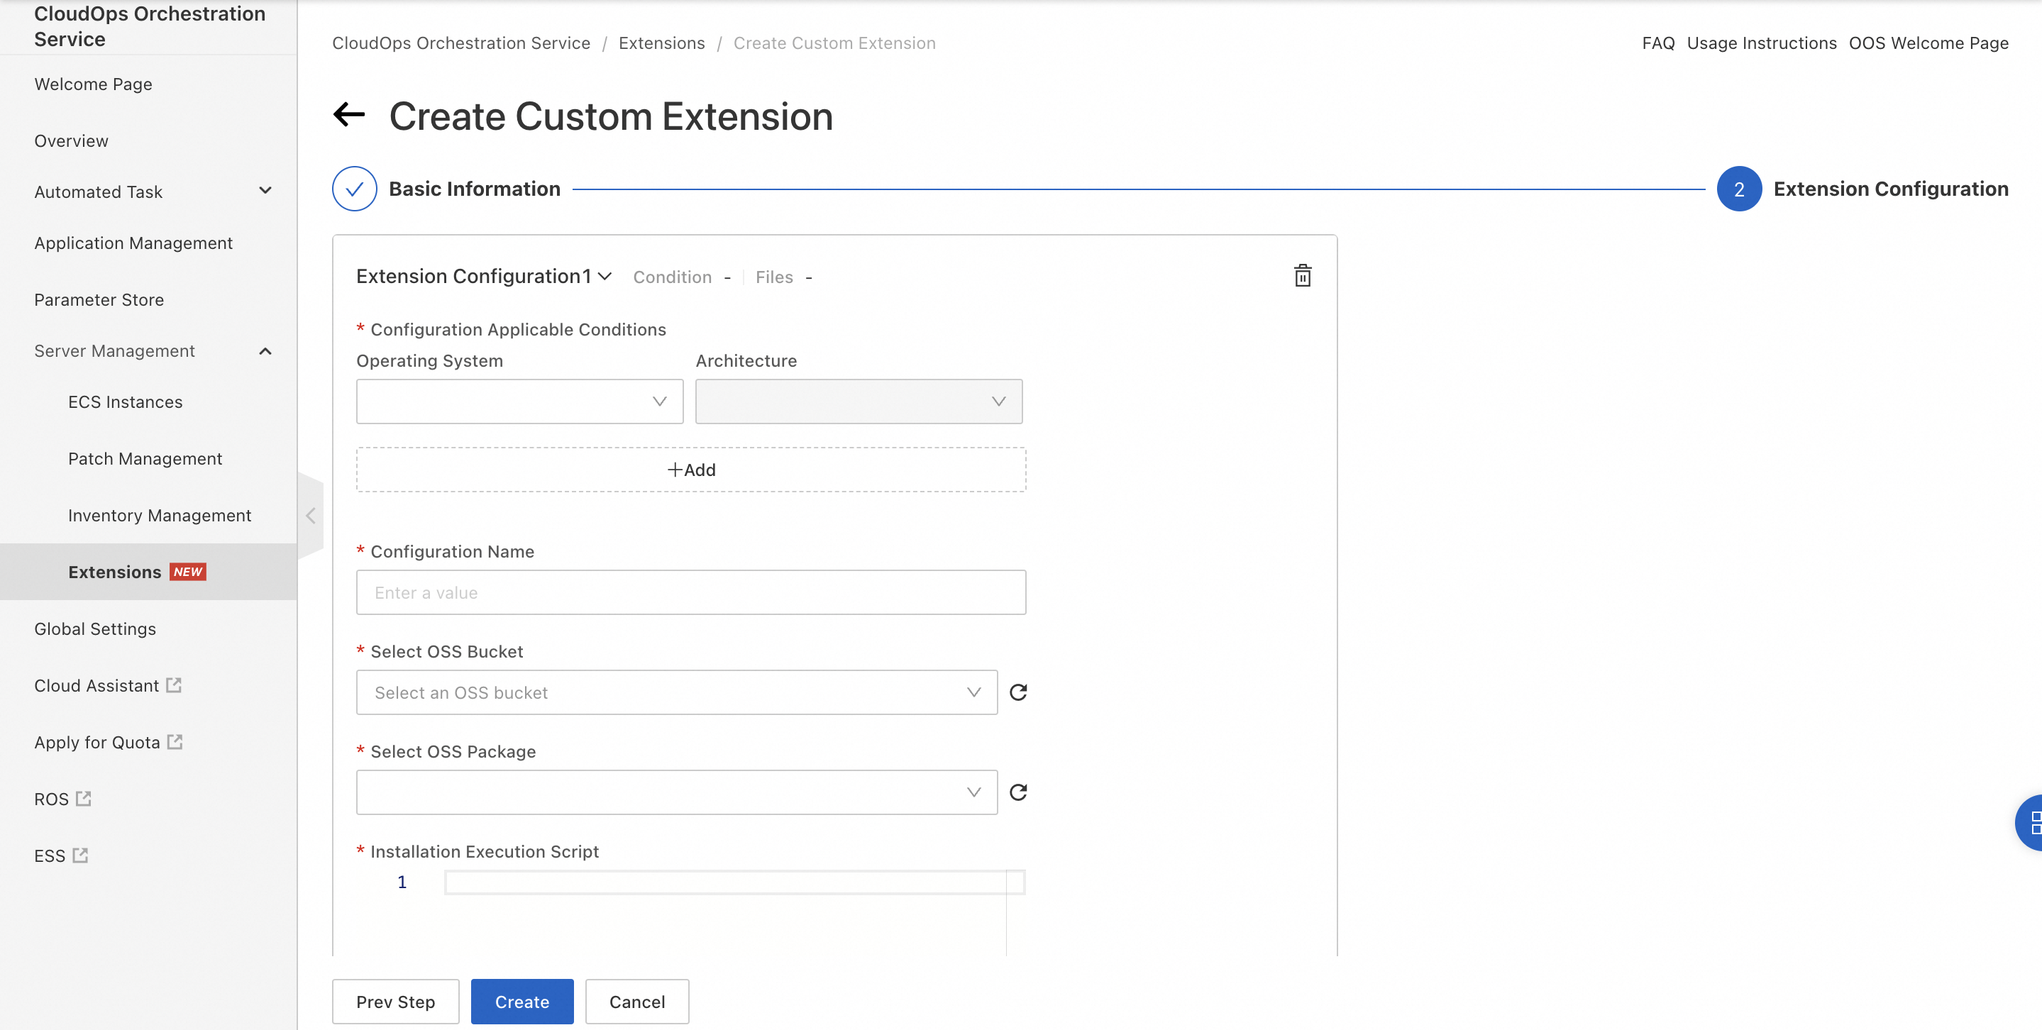Open the Usage Instructions link
This screenshot has height=1030, width=2042.
1761,43
